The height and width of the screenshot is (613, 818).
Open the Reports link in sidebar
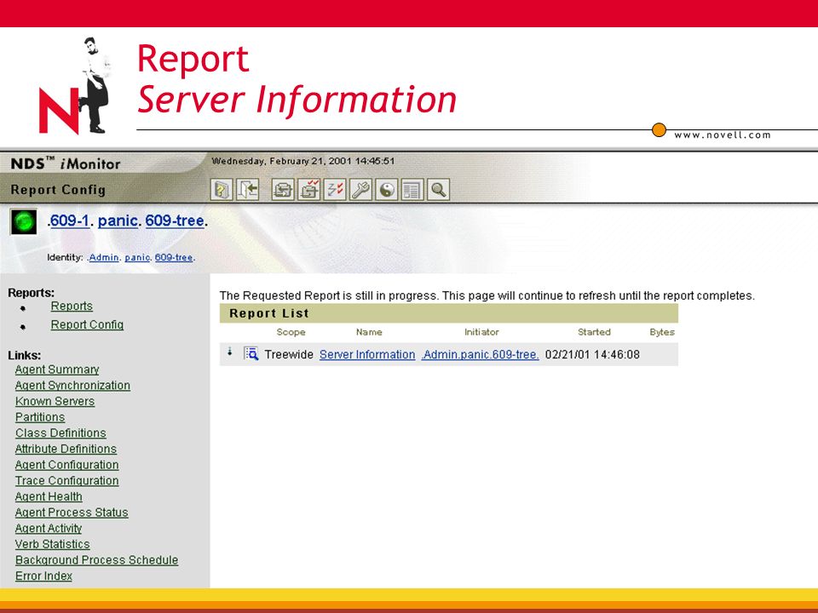click(72, 306)
